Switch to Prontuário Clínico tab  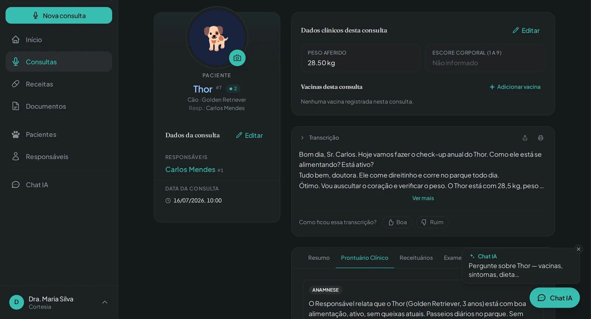tap(365, 258)
